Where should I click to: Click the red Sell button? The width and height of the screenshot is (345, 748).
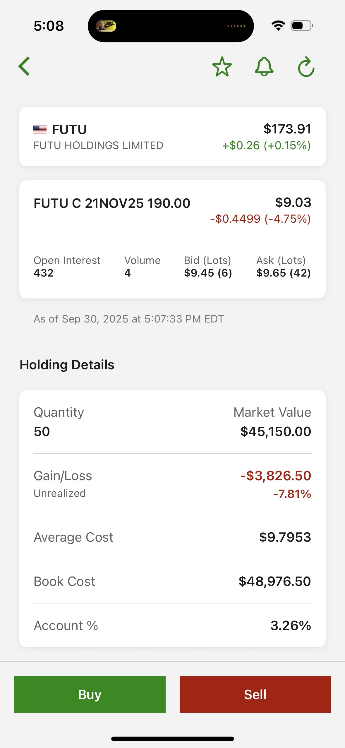tap(255, 694)
